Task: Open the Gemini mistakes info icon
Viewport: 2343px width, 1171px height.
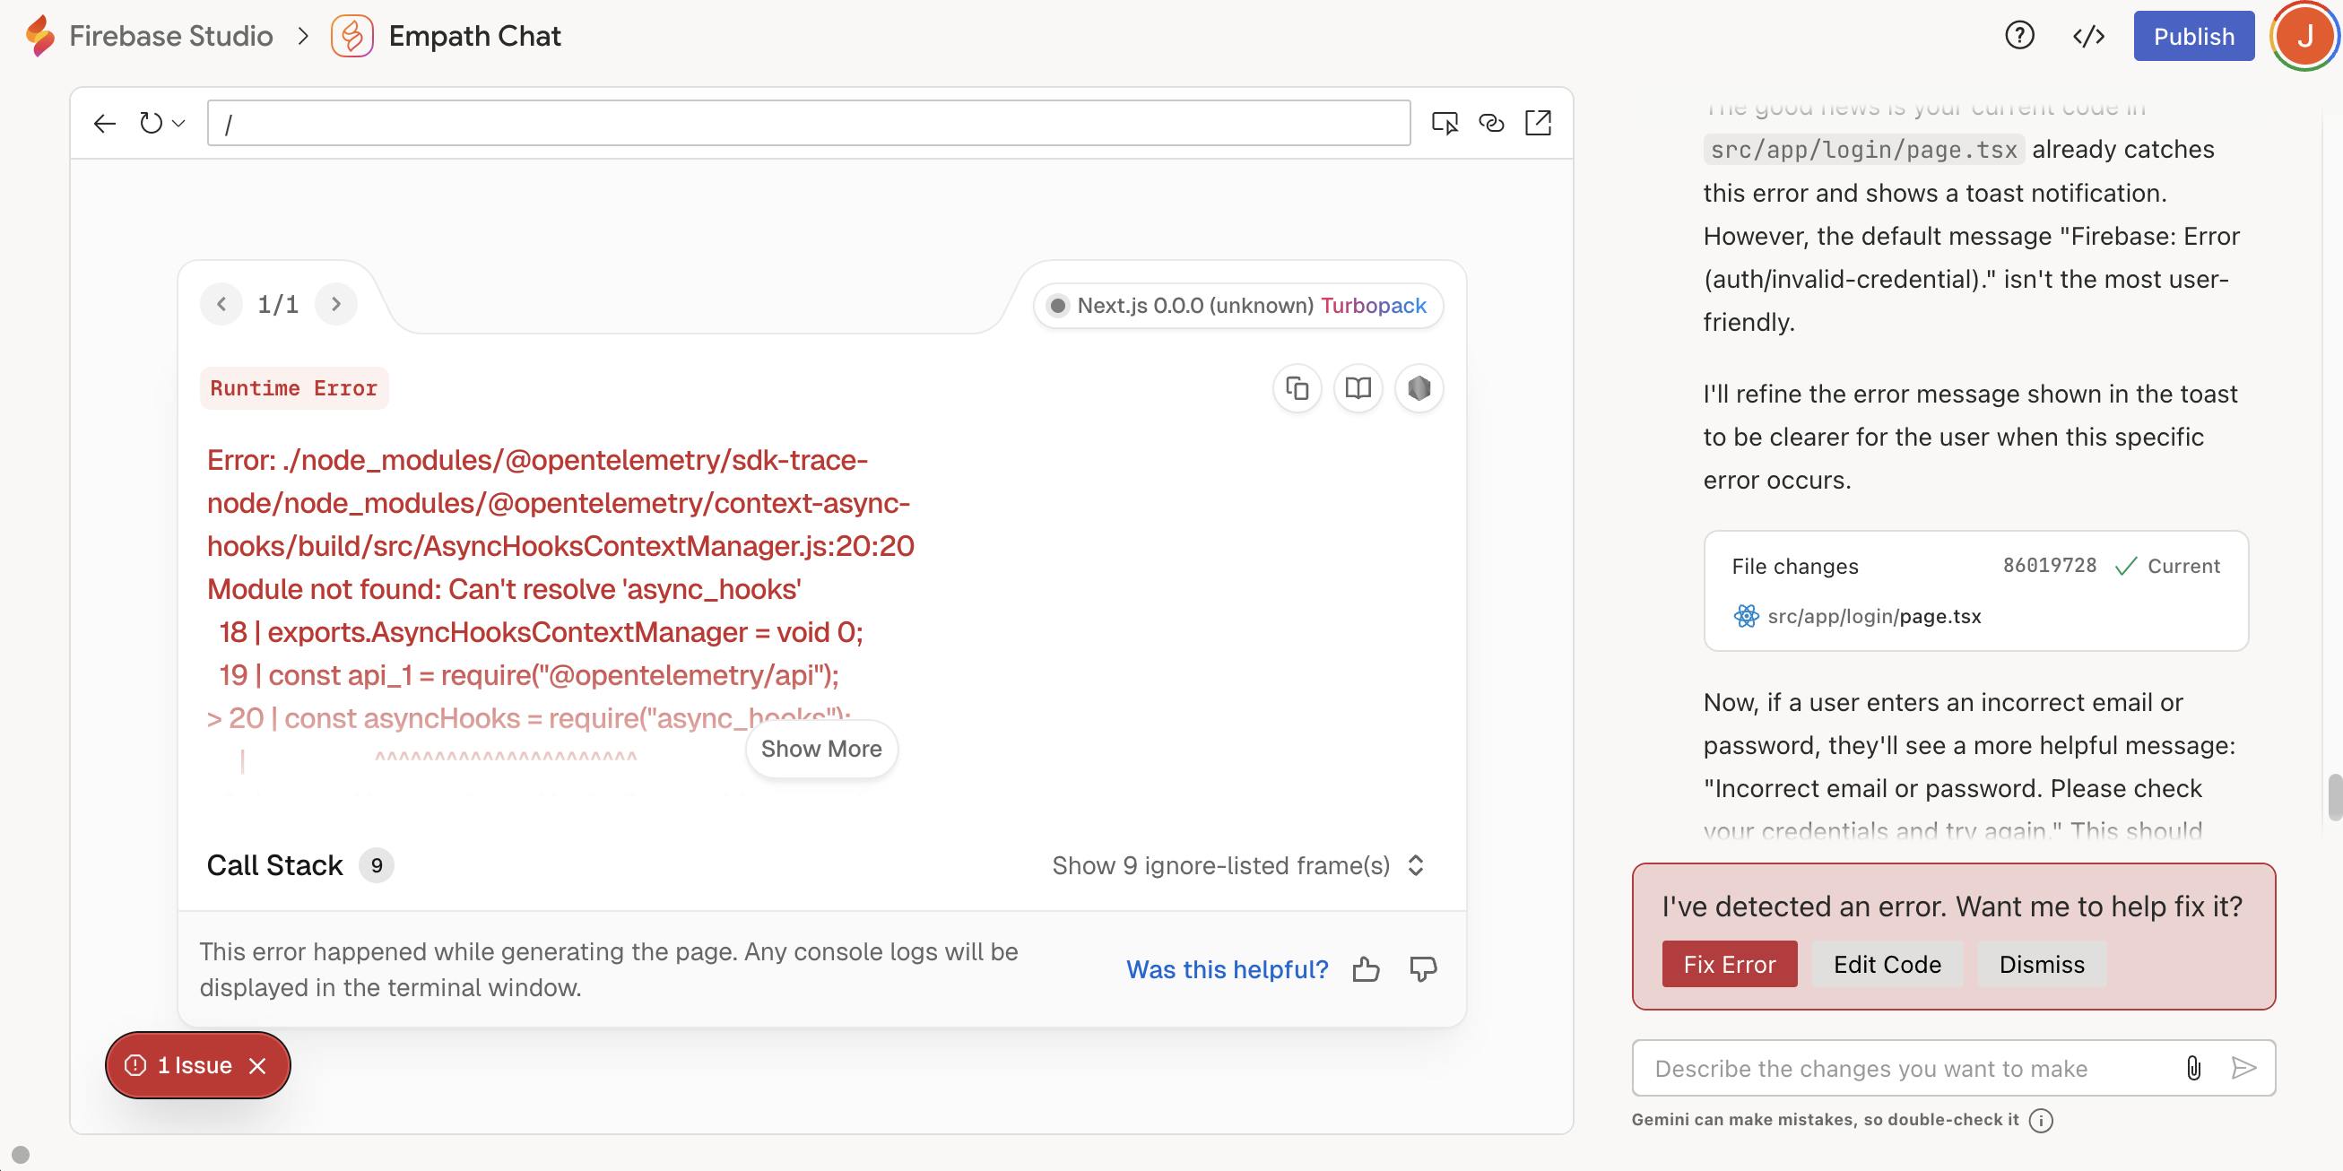Action: tap(2041, 1120)
